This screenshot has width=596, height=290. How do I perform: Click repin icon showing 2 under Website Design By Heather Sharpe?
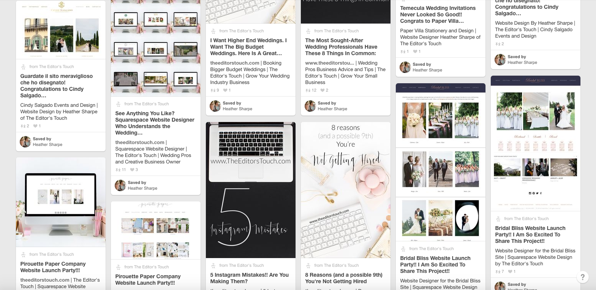point(498,44)
